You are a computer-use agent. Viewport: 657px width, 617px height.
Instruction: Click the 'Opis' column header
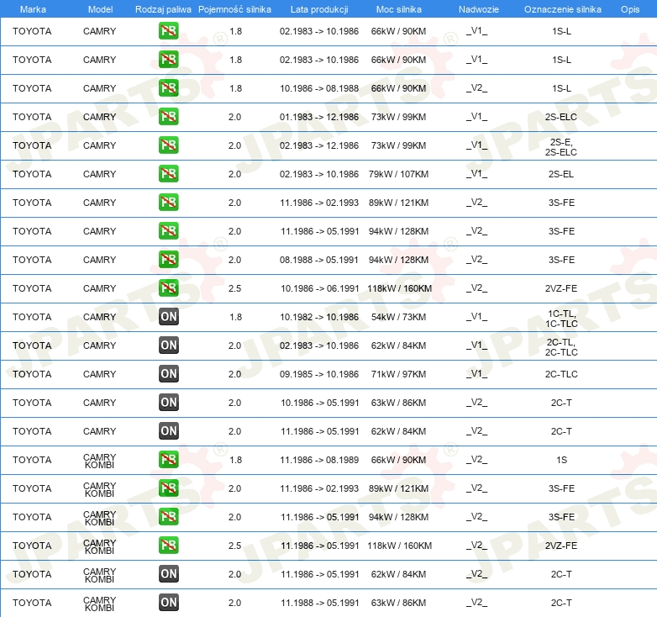(629, 9)
